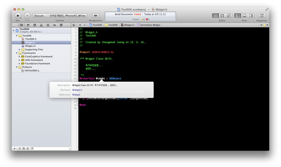
Task: Click the navigator filter search field
Action: click(x=50, y=149)
